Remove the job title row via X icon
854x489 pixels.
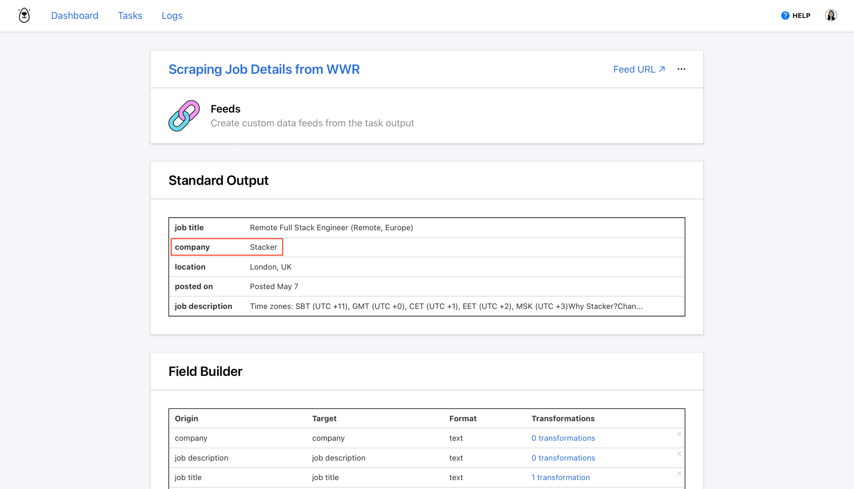(679, 473)
